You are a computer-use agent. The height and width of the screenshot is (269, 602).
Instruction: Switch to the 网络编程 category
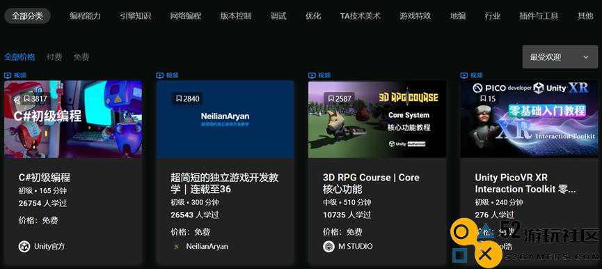185,16
